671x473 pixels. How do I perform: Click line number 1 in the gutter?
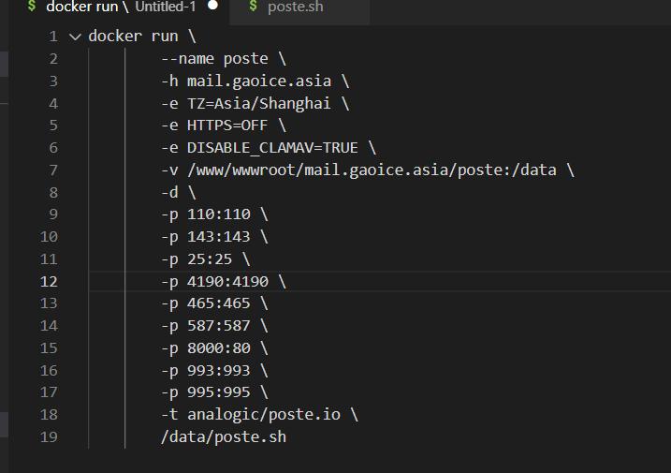tap(52, 37)
